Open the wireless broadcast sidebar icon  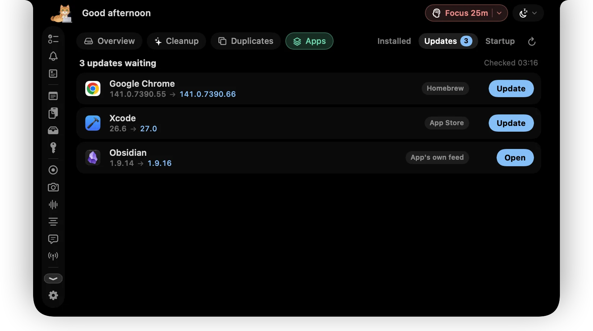53,256
